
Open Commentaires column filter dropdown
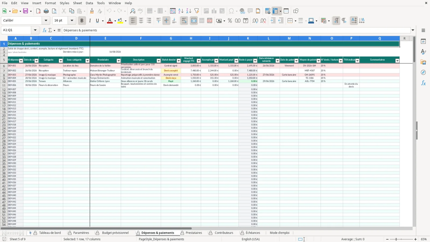coord(397,61)
